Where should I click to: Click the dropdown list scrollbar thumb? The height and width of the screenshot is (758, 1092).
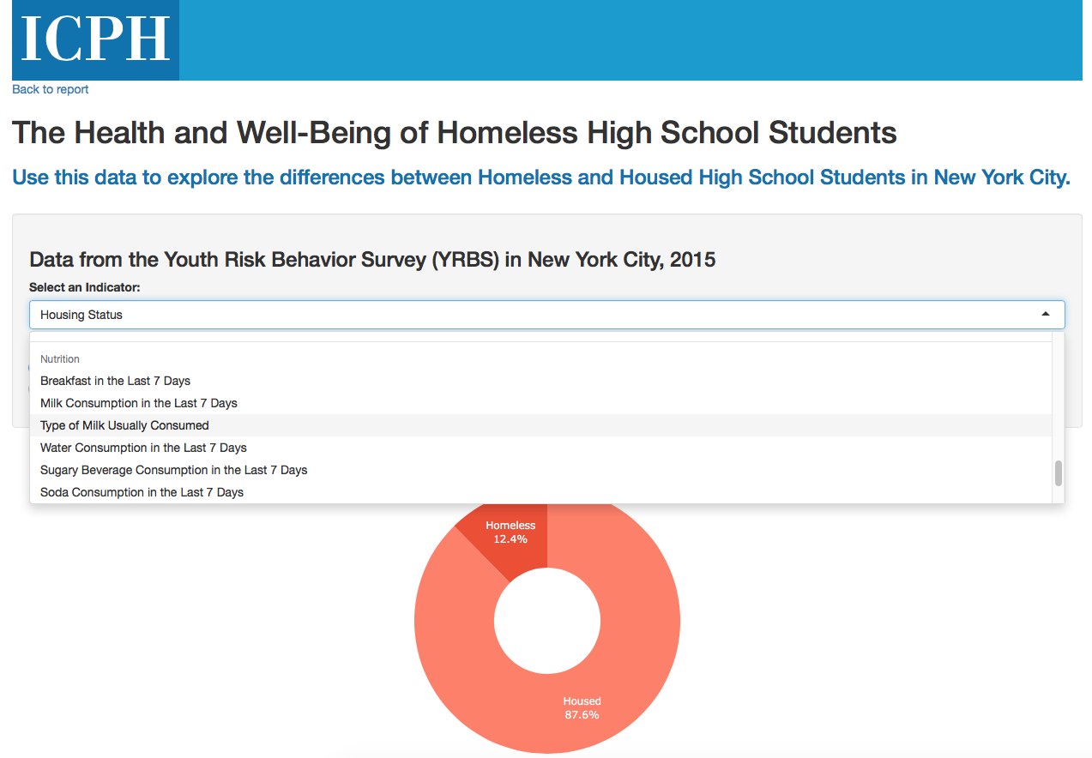pos(1058,473)
